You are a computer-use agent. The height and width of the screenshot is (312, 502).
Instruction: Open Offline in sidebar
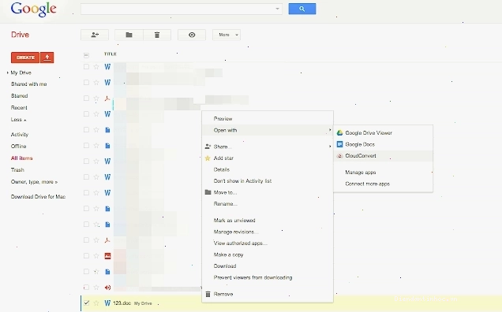pos(19,147)
